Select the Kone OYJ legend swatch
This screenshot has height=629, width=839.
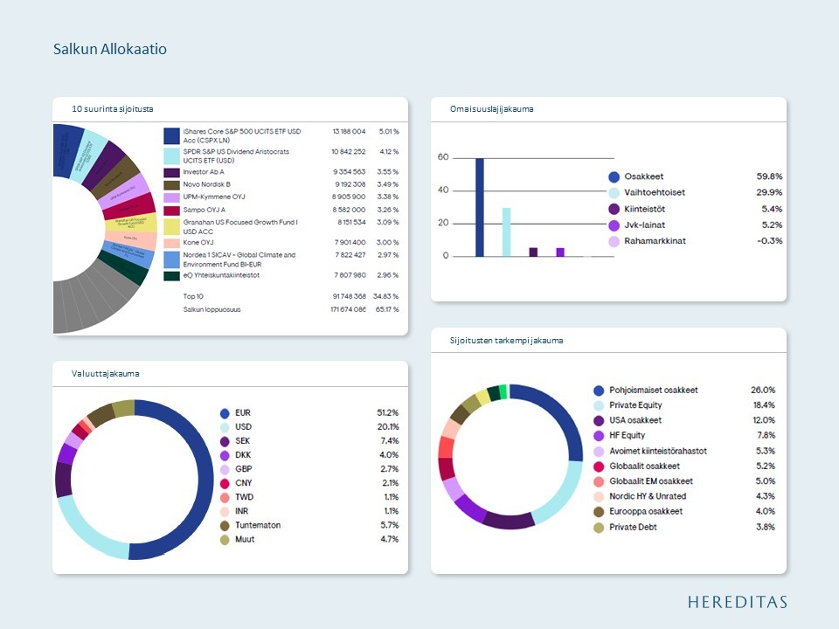[172, 243]
